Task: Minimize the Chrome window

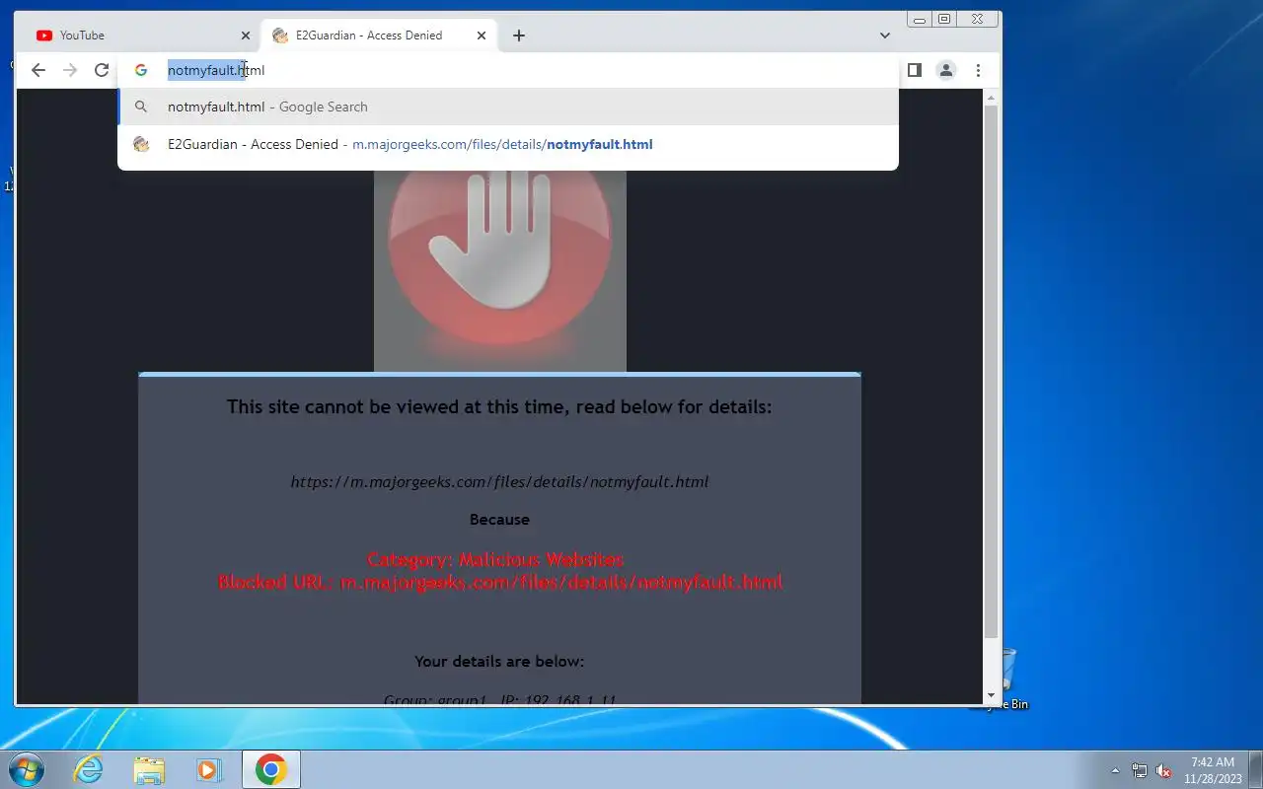Action: 920,20
